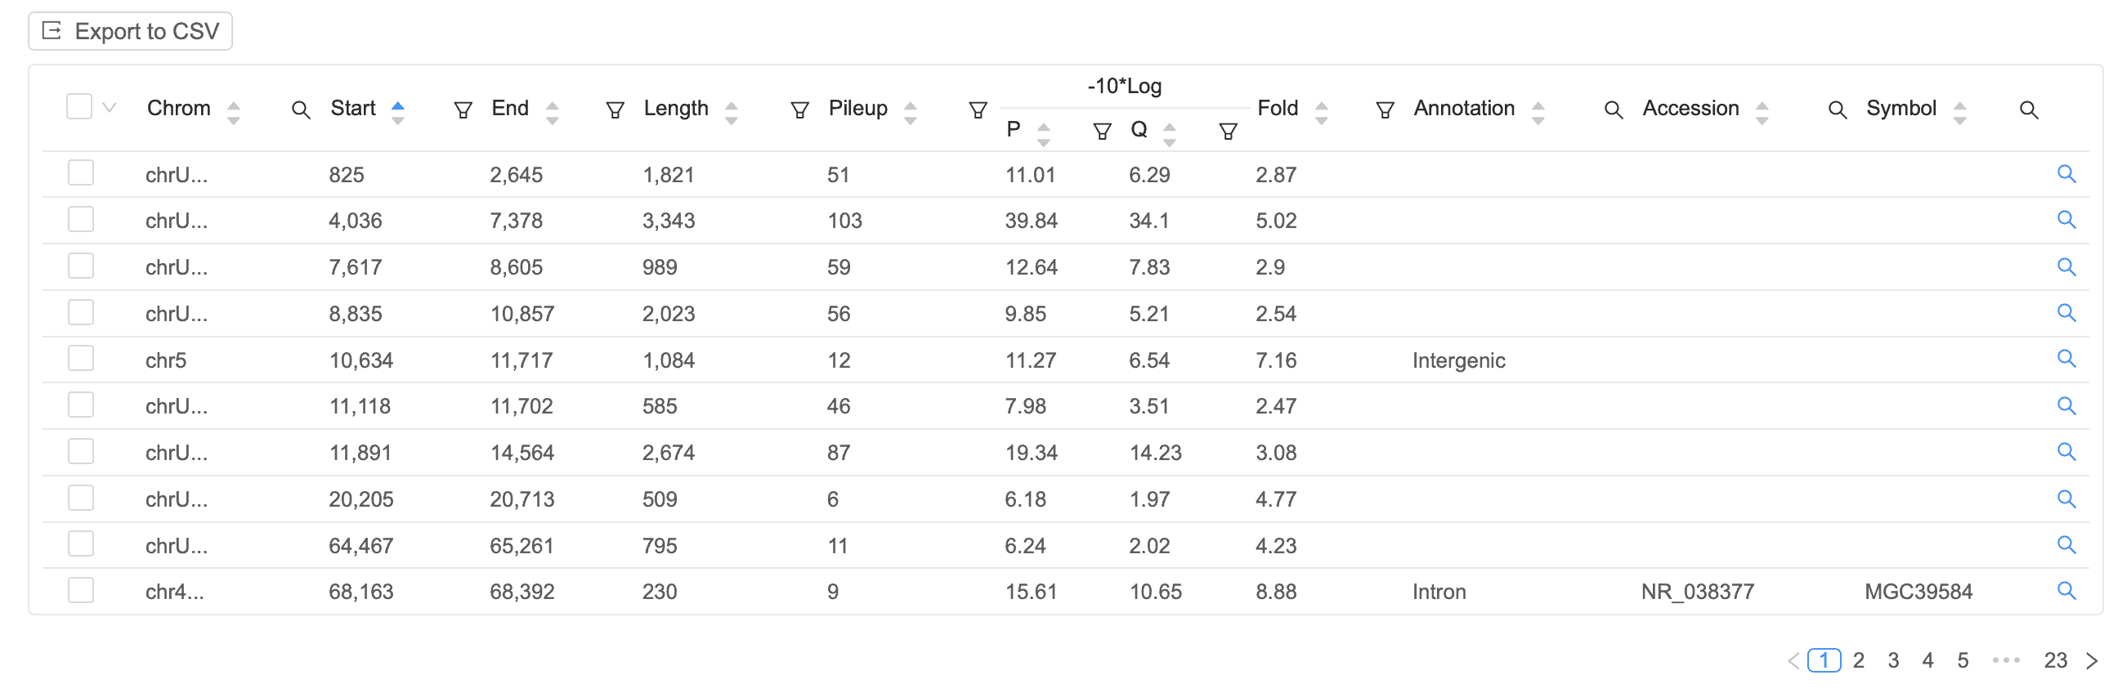Expand the selection dropdown next to the header checkbox
The image size is (2122, 693).
point(109,107)
